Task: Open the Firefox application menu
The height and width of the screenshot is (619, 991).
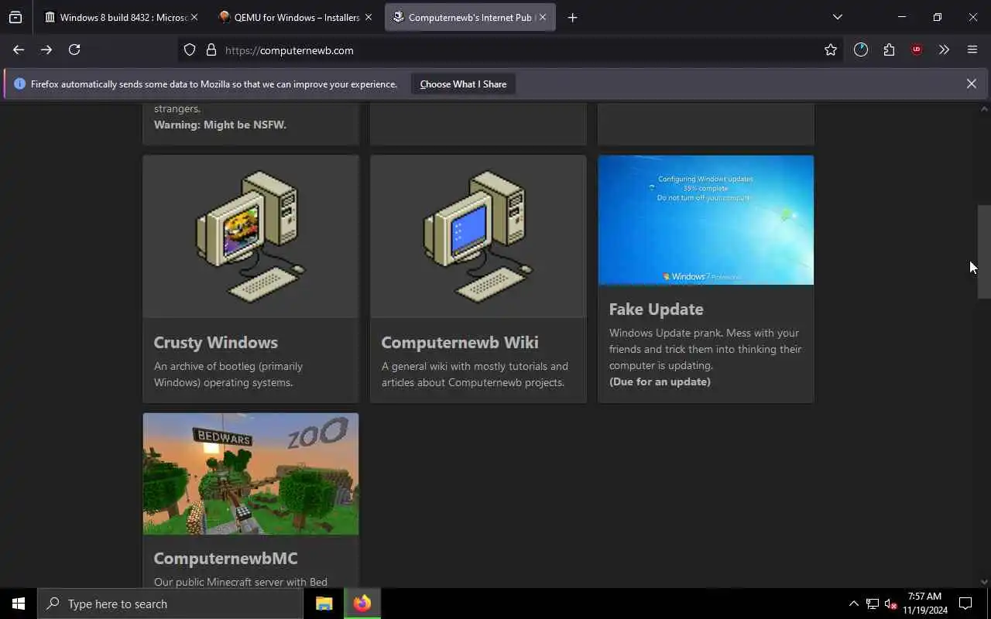Action: click(972, 50)
